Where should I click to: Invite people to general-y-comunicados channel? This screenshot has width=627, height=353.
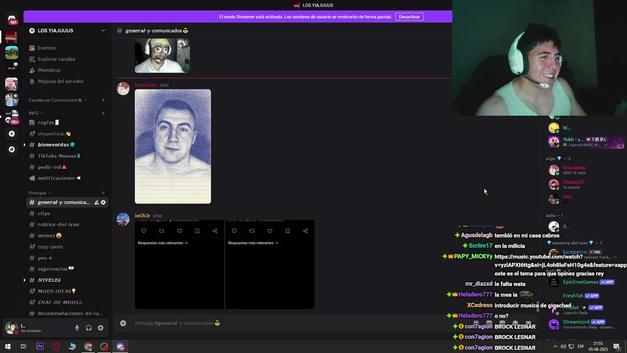coord(96,202)
